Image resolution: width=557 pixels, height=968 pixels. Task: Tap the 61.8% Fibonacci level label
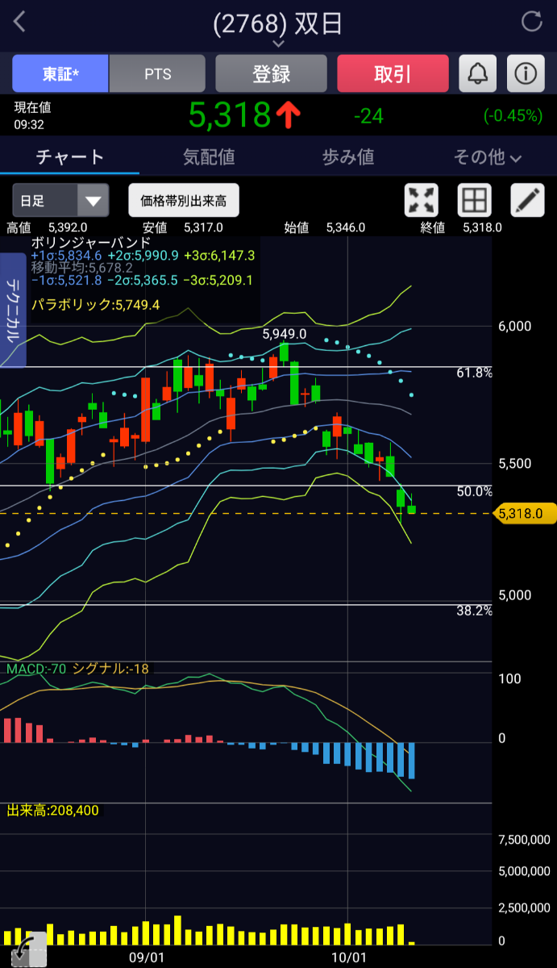pos(474,373)
